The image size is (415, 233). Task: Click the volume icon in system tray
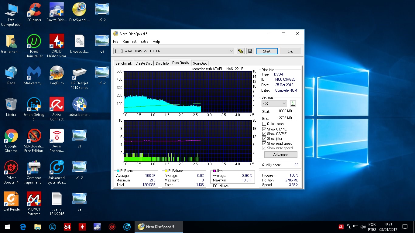tap(363, 227)
